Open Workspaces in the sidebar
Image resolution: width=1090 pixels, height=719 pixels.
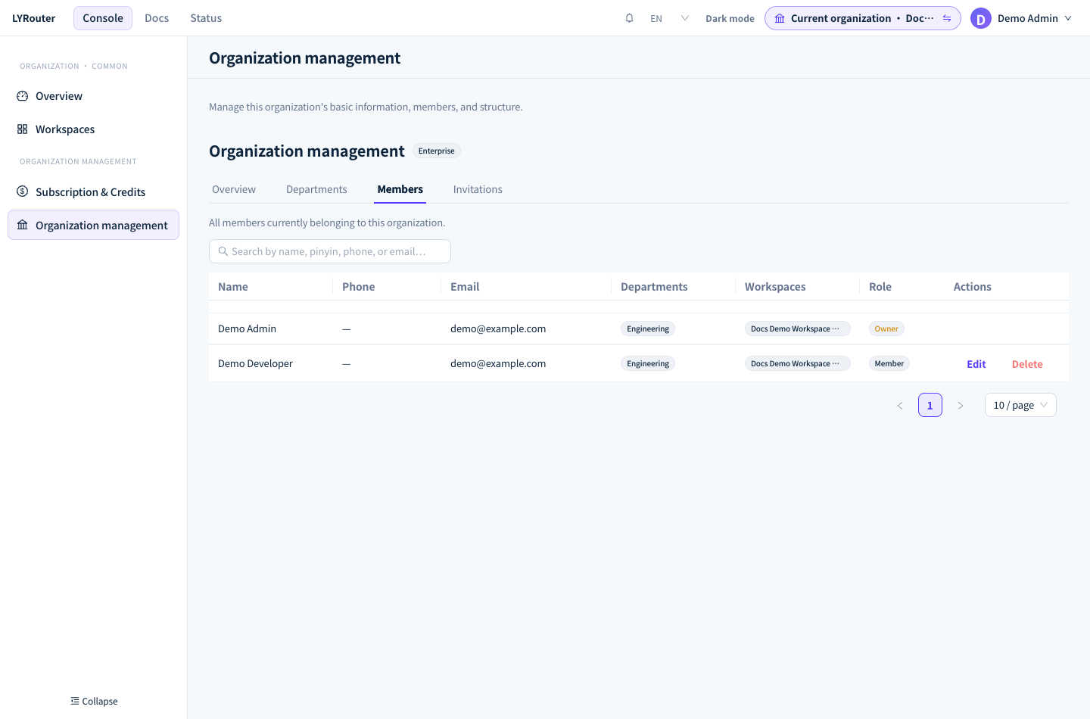[x=93, y=129]
